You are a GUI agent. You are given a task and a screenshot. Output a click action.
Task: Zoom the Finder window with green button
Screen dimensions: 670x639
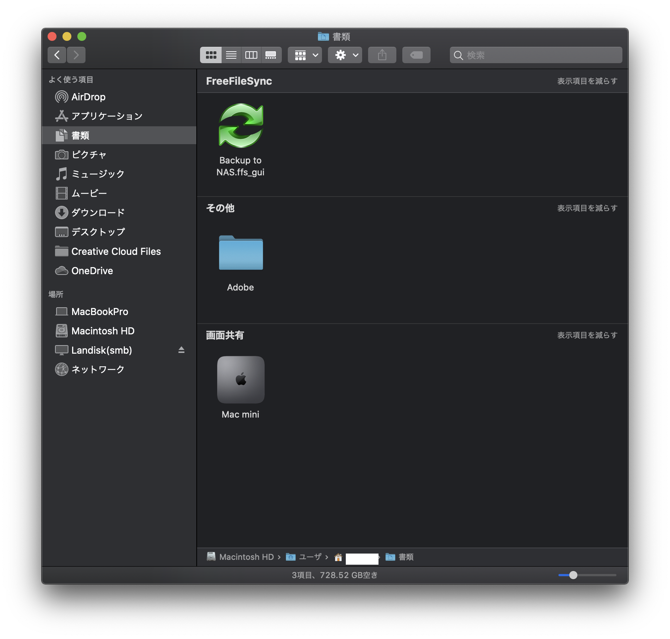pos(82,36)
